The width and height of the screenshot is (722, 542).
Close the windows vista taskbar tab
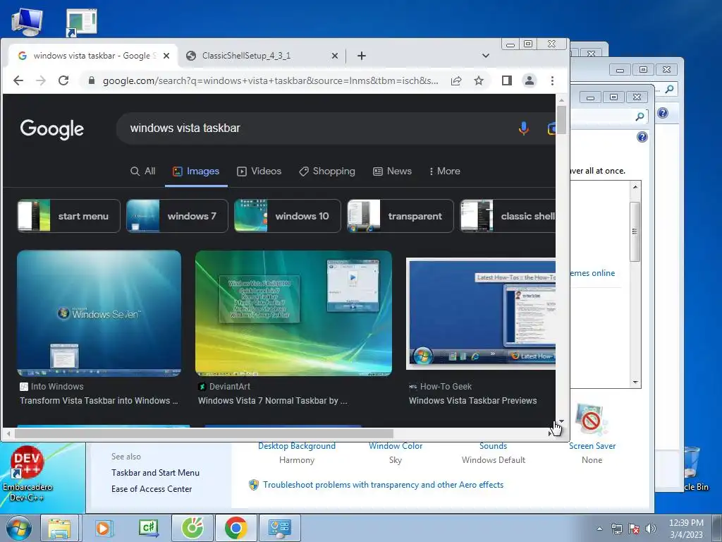166,56
